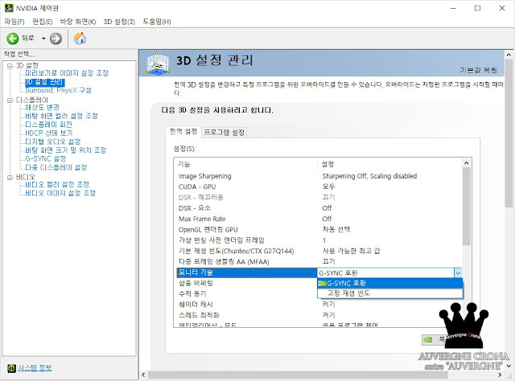
Task: Open the 파일(F) menu
Action: tap(14, 22)
